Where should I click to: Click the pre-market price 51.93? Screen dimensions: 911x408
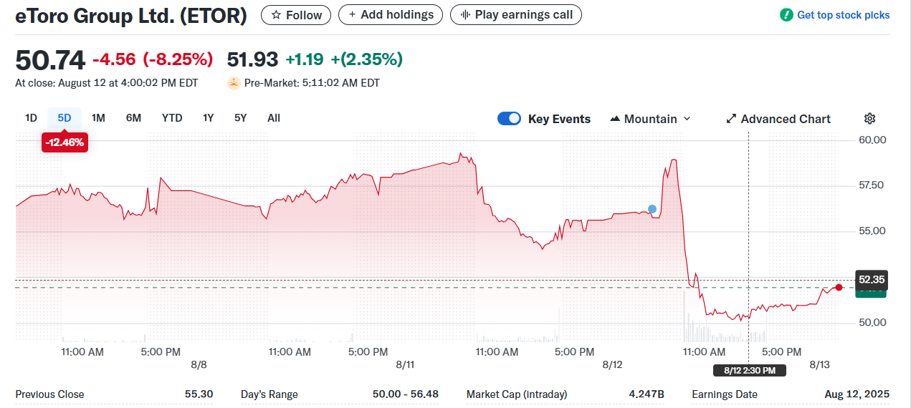[252, 59]
